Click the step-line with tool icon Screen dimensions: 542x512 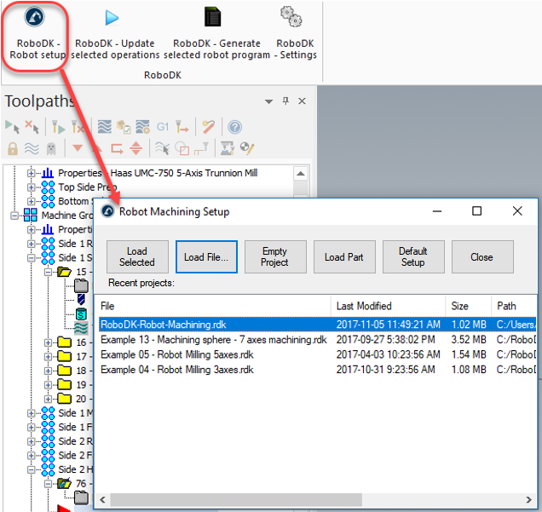pyautogui.click(x=201, y=148)
